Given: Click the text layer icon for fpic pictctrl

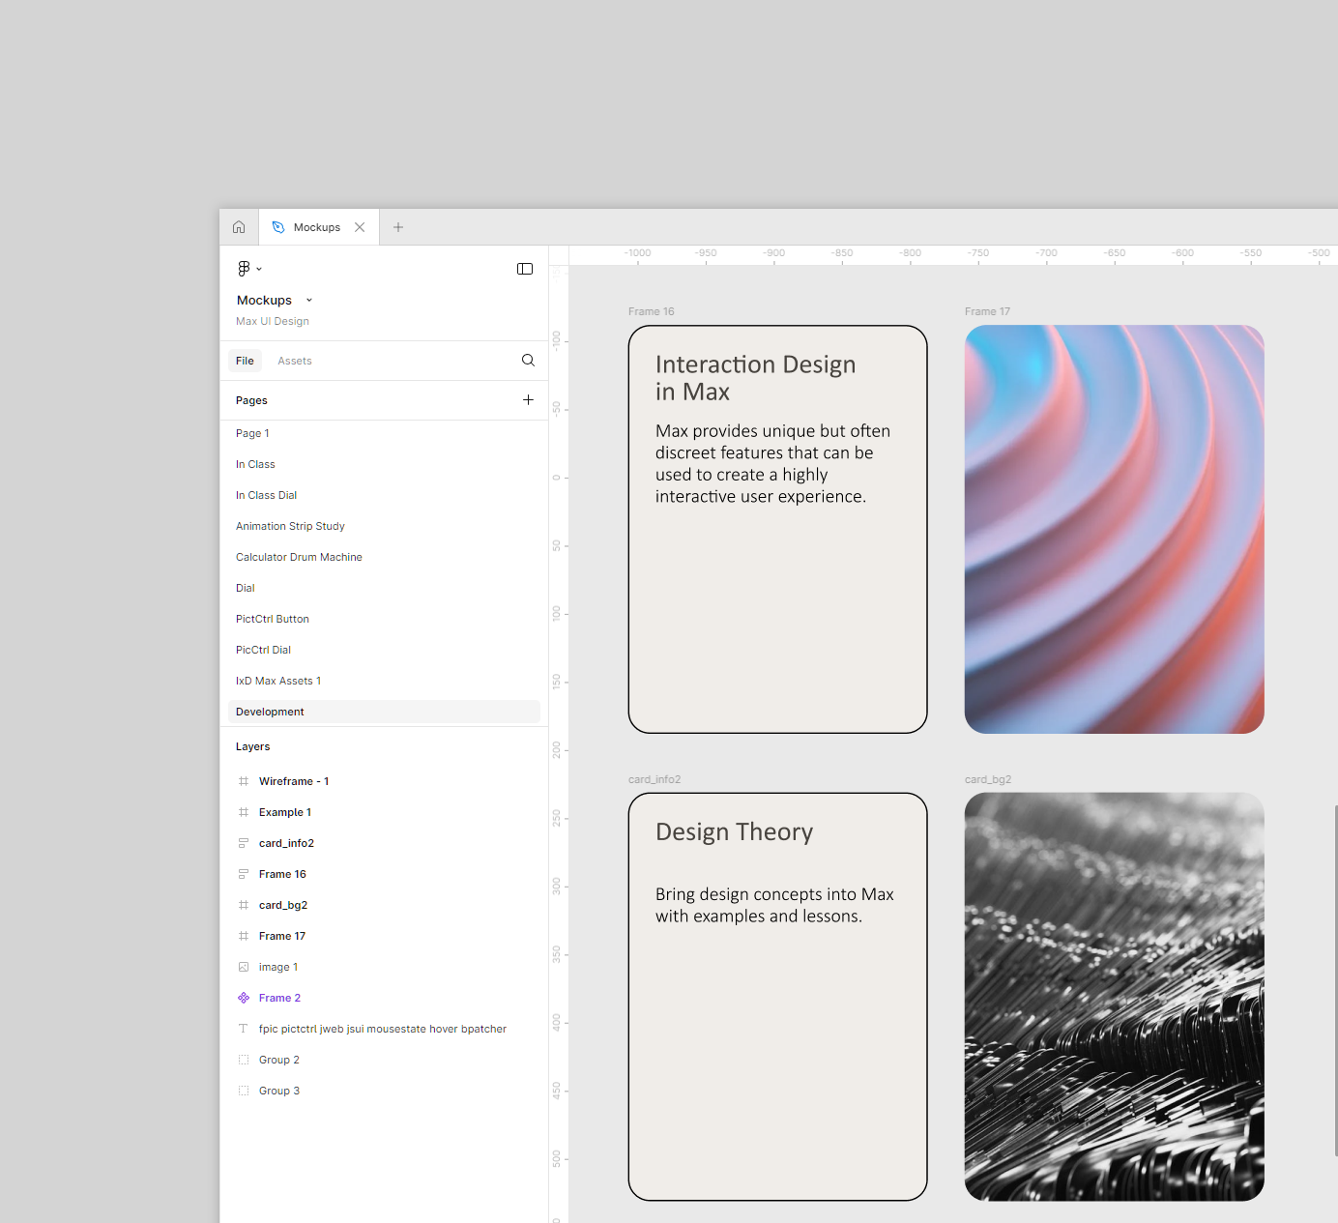Looking at the screenshot, I should (244, 1029).
